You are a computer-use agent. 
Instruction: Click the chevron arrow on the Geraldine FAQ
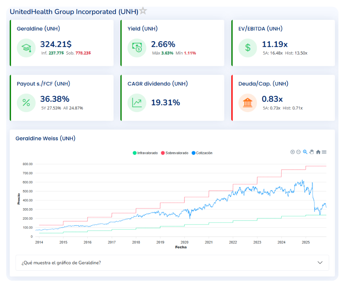click(320, 263)
